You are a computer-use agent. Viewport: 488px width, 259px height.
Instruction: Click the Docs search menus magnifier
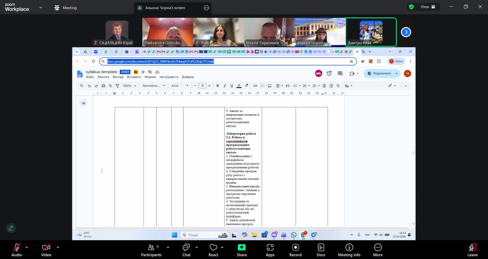coord(82,86)
